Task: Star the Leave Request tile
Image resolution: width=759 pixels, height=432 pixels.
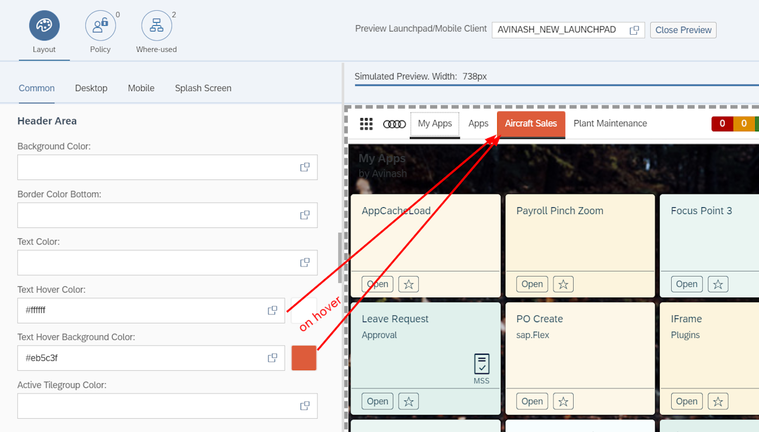Action: pyautogui.click(x=409, y=401)
